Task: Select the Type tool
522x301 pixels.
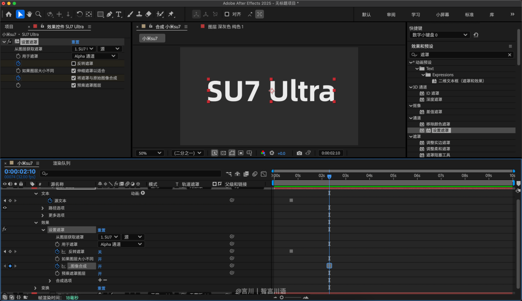Action: (119, 14)
